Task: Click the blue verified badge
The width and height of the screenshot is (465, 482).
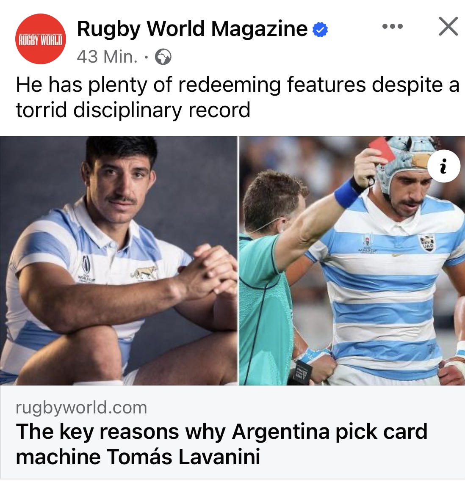Action: click(320, 30)
